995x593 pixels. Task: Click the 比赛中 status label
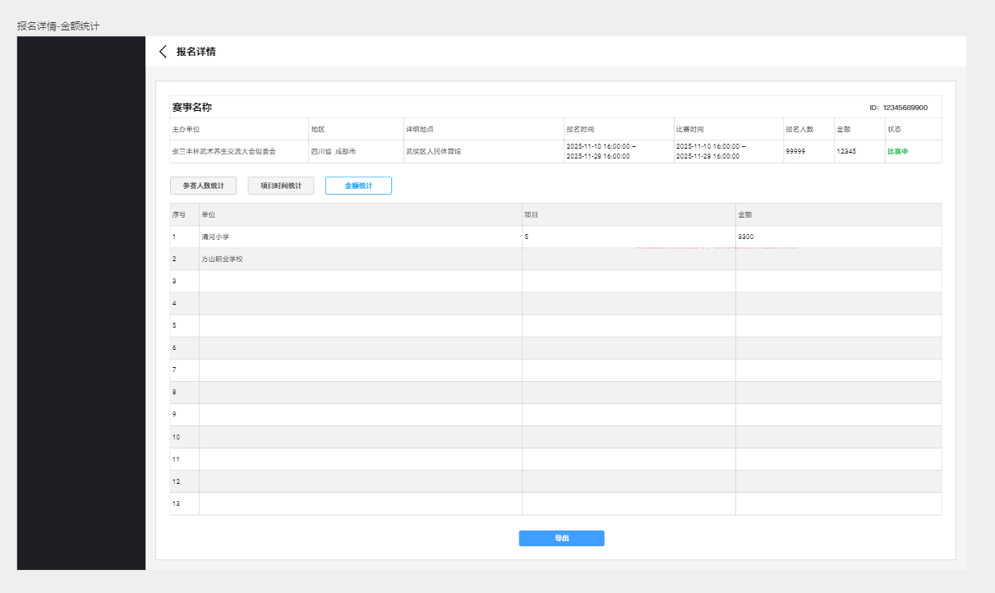click(x=897, y=152)
